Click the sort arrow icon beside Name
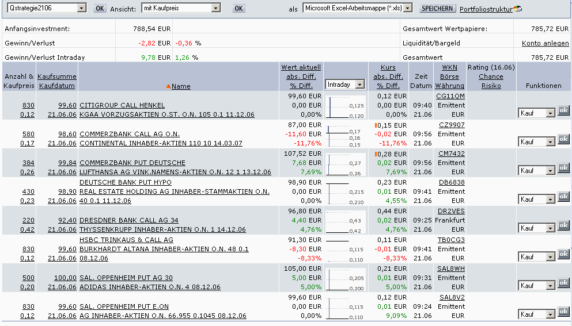Screen dimensions: 572x326 pos(168,86)
